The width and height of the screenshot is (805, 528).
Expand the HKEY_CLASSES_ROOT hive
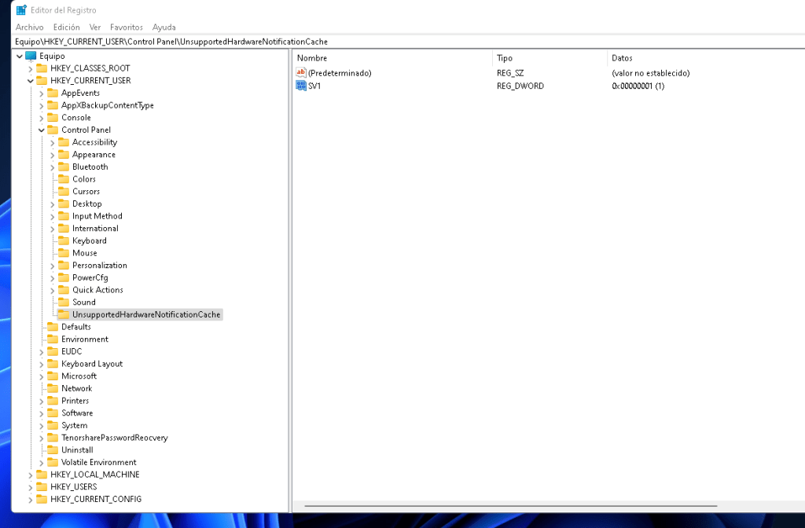[31, 68]
